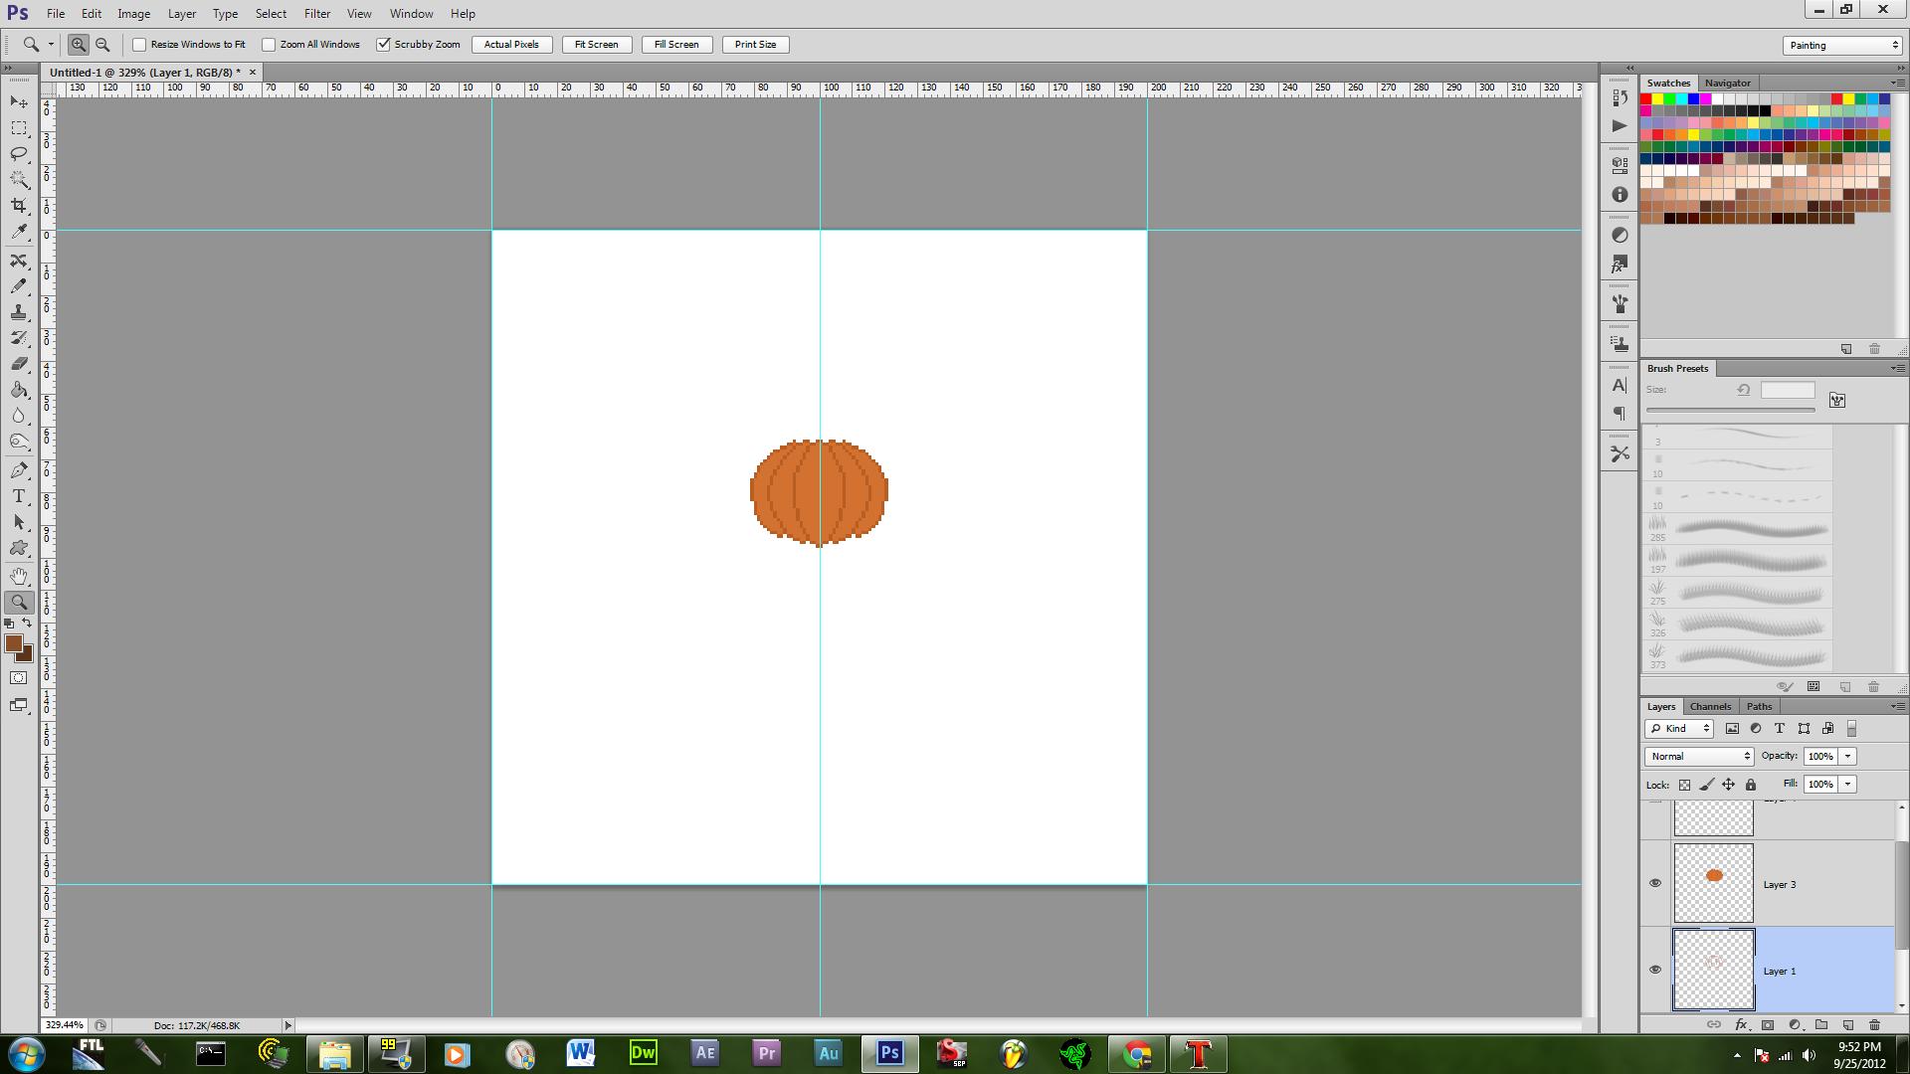Select the Move tool
Viewport: 1910px width, 1074px height.
[19, 102]
